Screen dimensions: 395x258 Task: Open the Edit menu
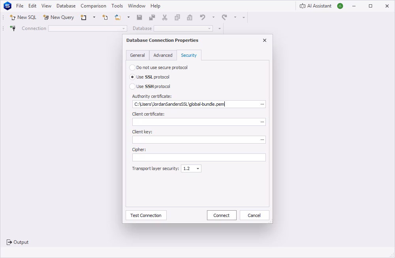(32, 6)
